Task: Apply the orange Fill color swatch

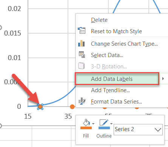Action: pos(86,128)
